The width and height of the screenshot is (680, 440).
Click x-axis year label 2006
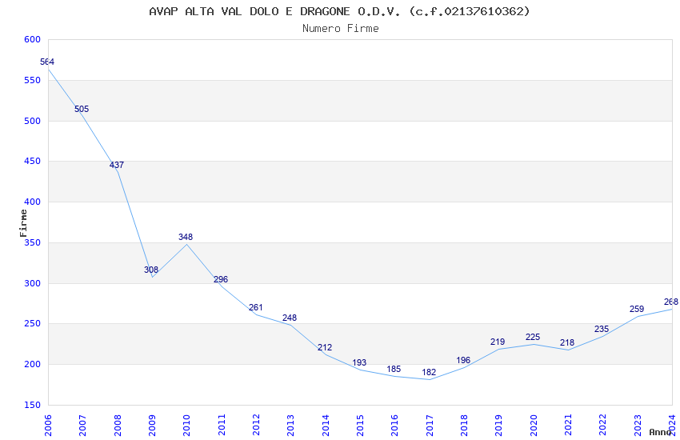tap(48, 426)
